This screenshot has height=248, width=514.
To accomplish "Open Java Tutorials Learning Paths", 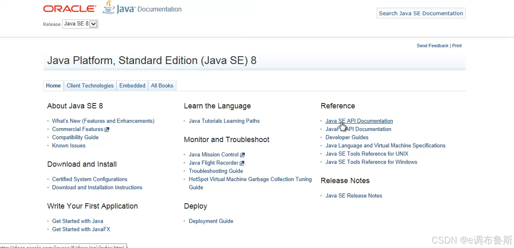I will pyautogui.click(x=224, y=121).
